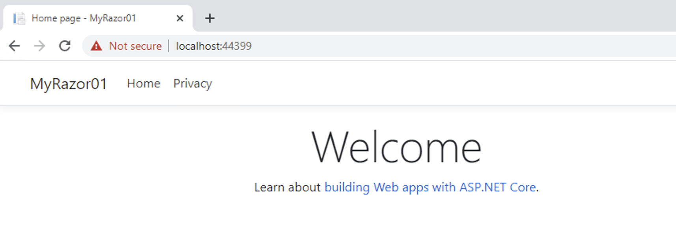Screen dimensions: 676x237
Task: Select the localhost:44399 URL text
Action: (213, 46)
